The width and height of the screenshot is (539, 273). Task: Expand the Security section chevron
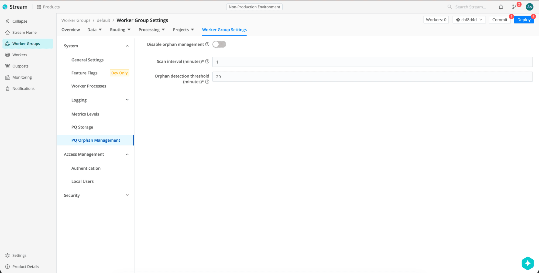127,195
